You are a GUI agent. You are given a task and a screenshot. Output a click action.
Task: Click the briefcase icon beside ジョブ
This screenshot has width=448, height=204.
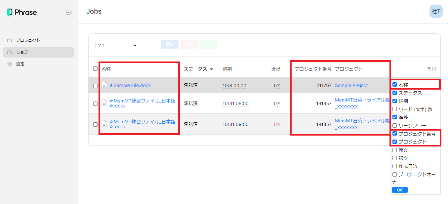pyautogui.click(x=10, y=52)
